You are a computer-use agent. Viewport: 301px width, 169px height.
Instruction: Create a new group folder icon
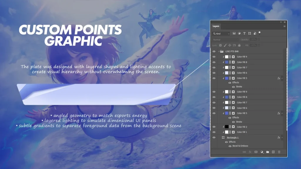[x=267, y=152]
